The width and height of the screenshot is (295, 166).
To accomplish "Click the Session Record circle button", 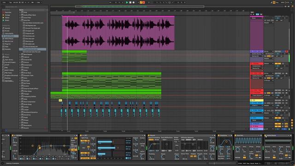I will coord(149,2).
